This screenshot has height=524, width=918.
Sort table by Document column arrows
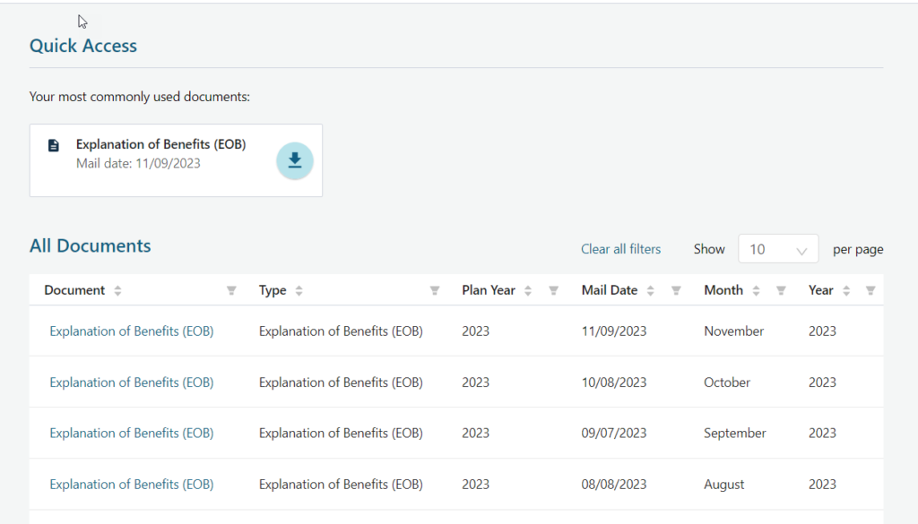(117, 290)
